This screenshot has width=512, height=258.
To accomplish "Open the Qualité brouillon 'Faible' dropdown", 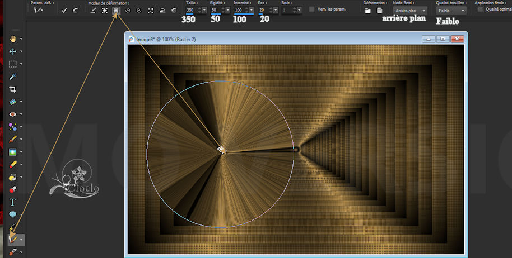I will coord(450,10).
